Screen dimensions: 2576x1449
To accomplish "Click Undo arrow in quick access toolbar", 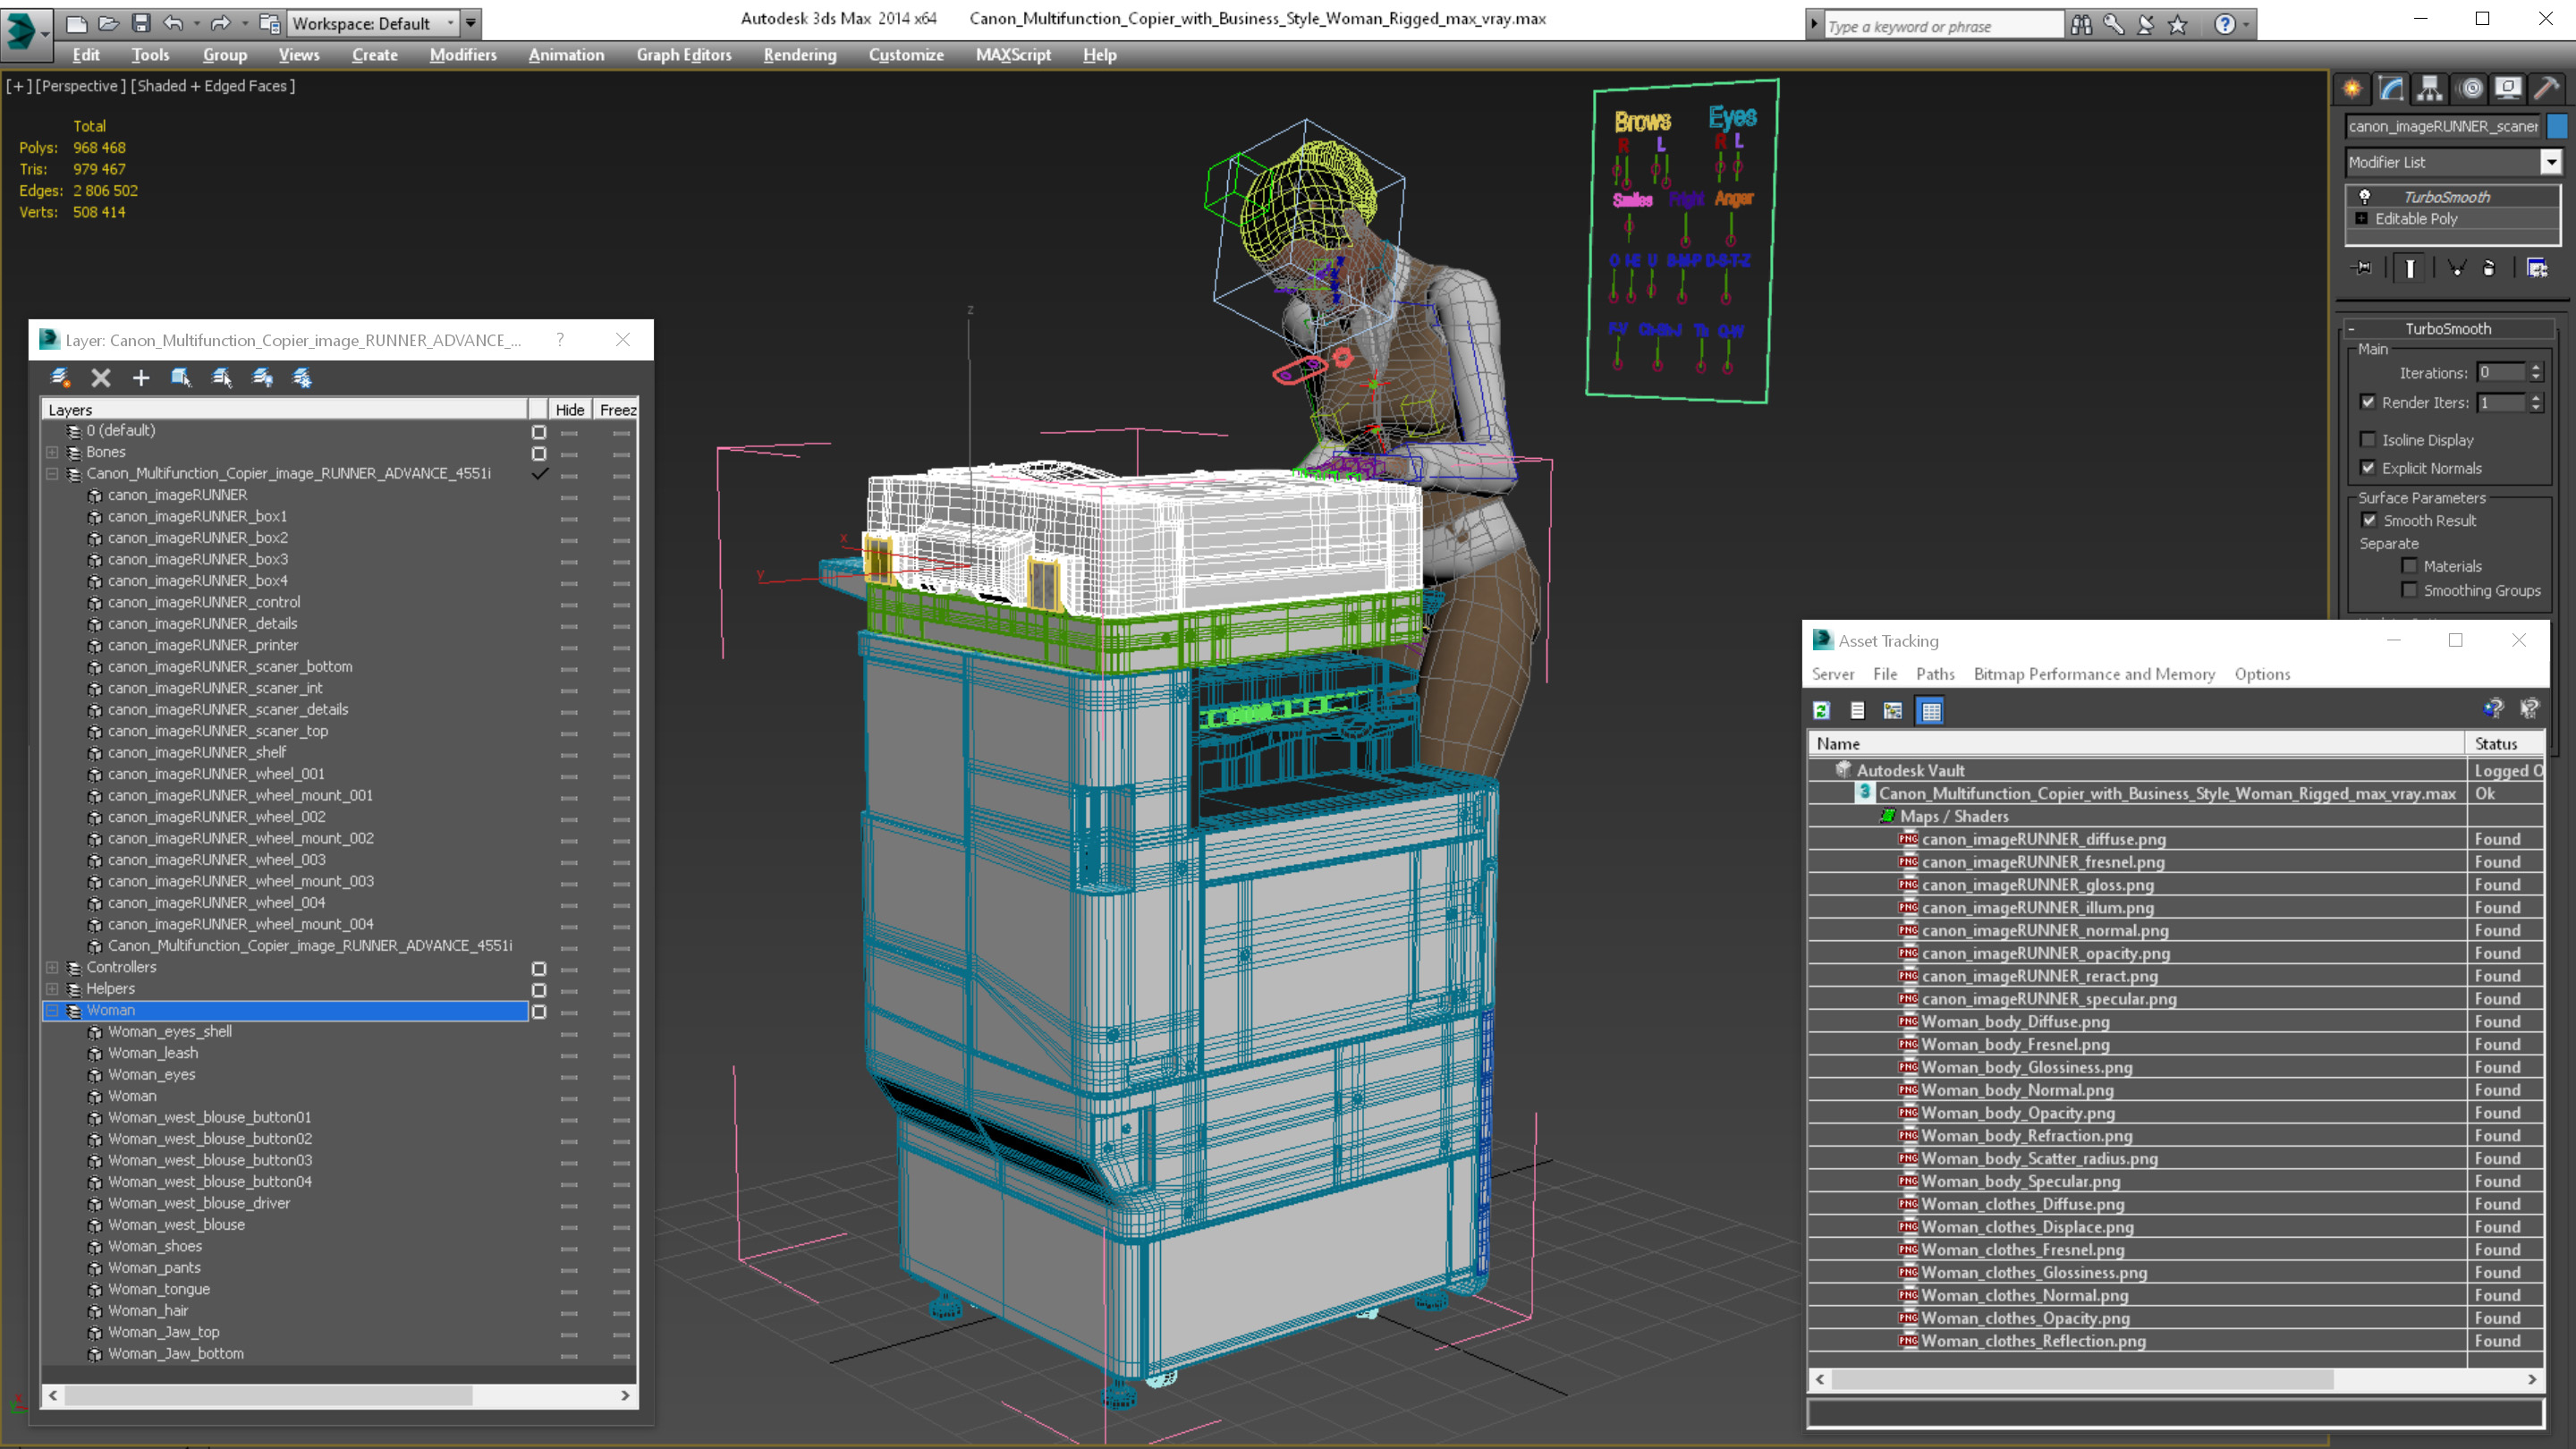I will (173, 22).
